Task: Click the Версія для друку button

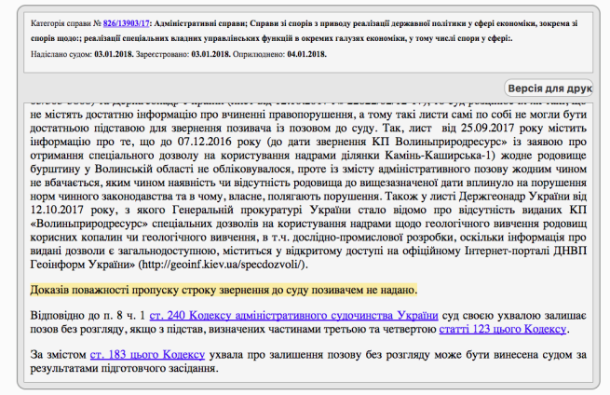Action: (x=556, y=89)
